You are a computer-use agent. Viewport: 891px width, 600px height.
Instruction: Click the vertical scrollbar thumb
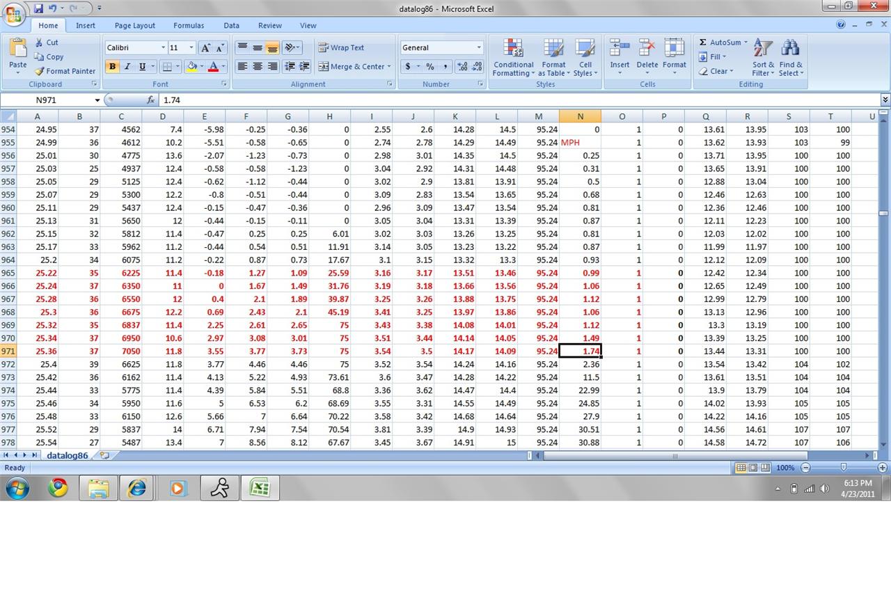point(884,214)
